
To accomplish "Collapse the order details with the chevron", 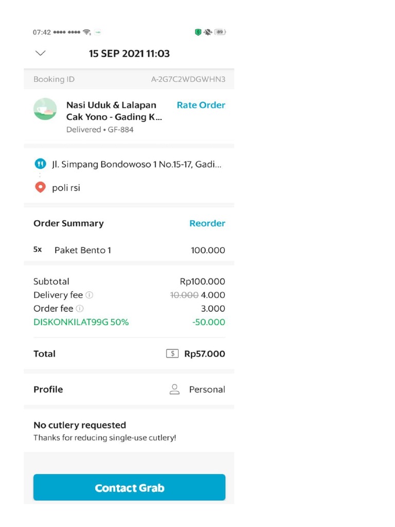I will click(40, 54).
